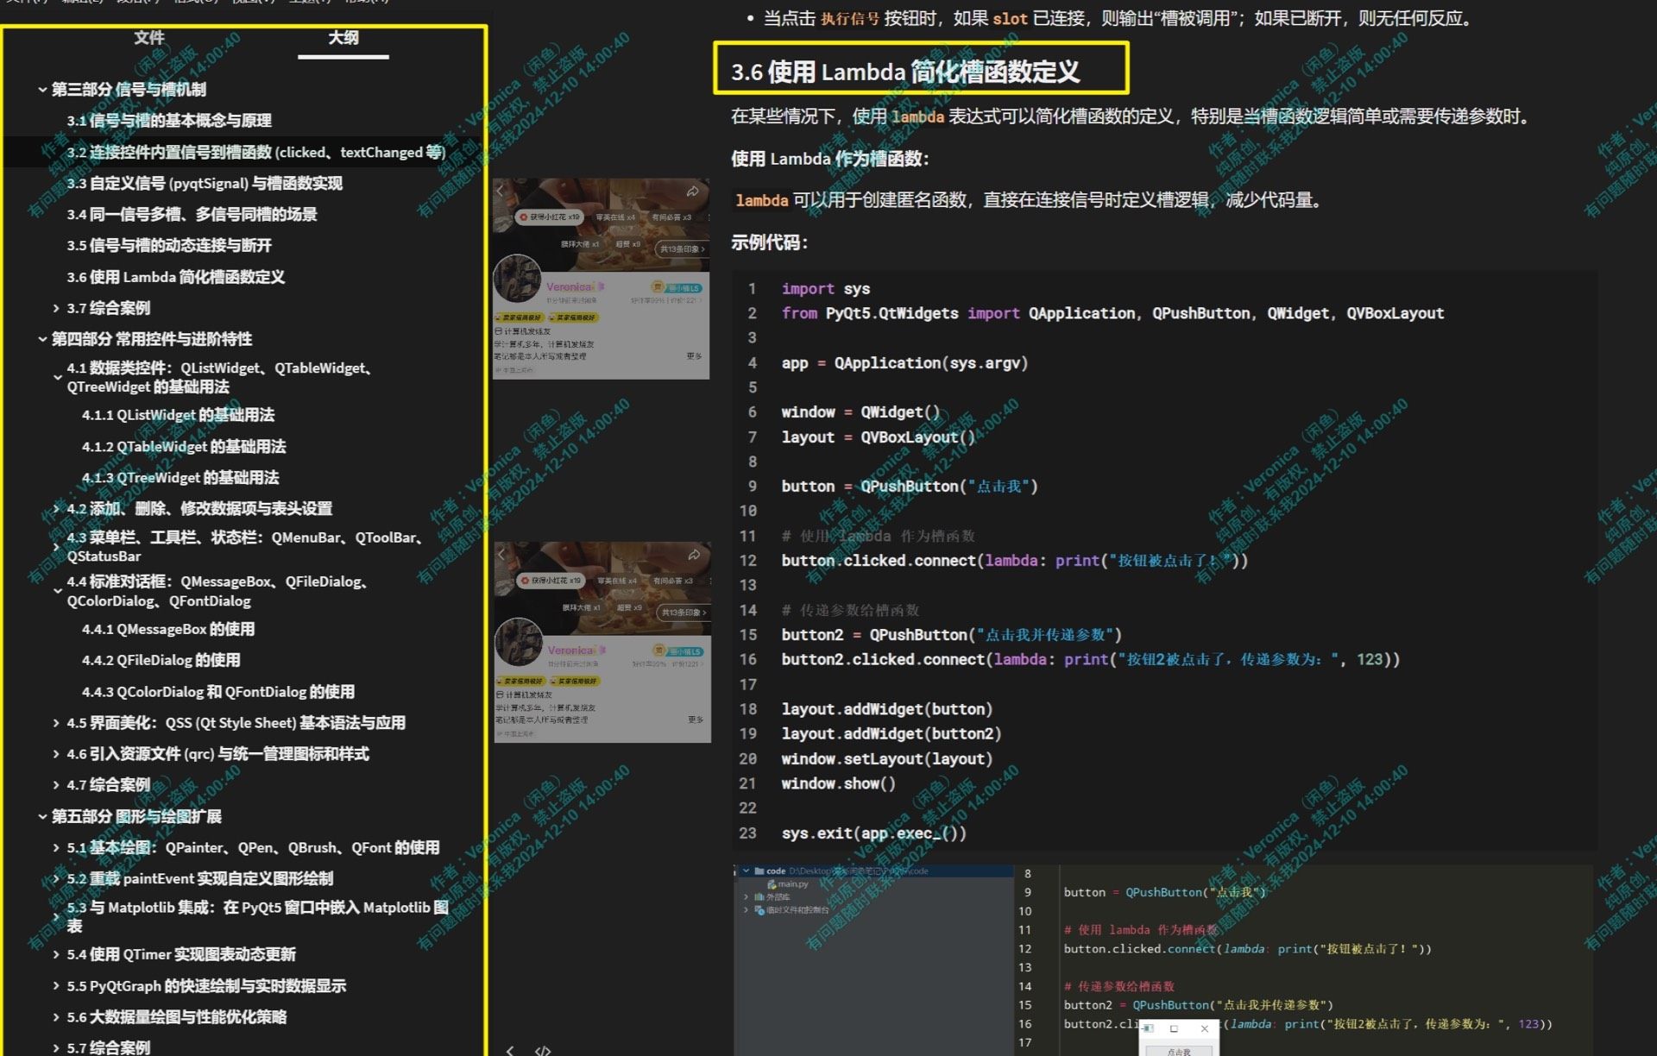Click Veronica avatar in the upper profile image
Viewport: 1657px width, 1056px height.
pos(517,279)
